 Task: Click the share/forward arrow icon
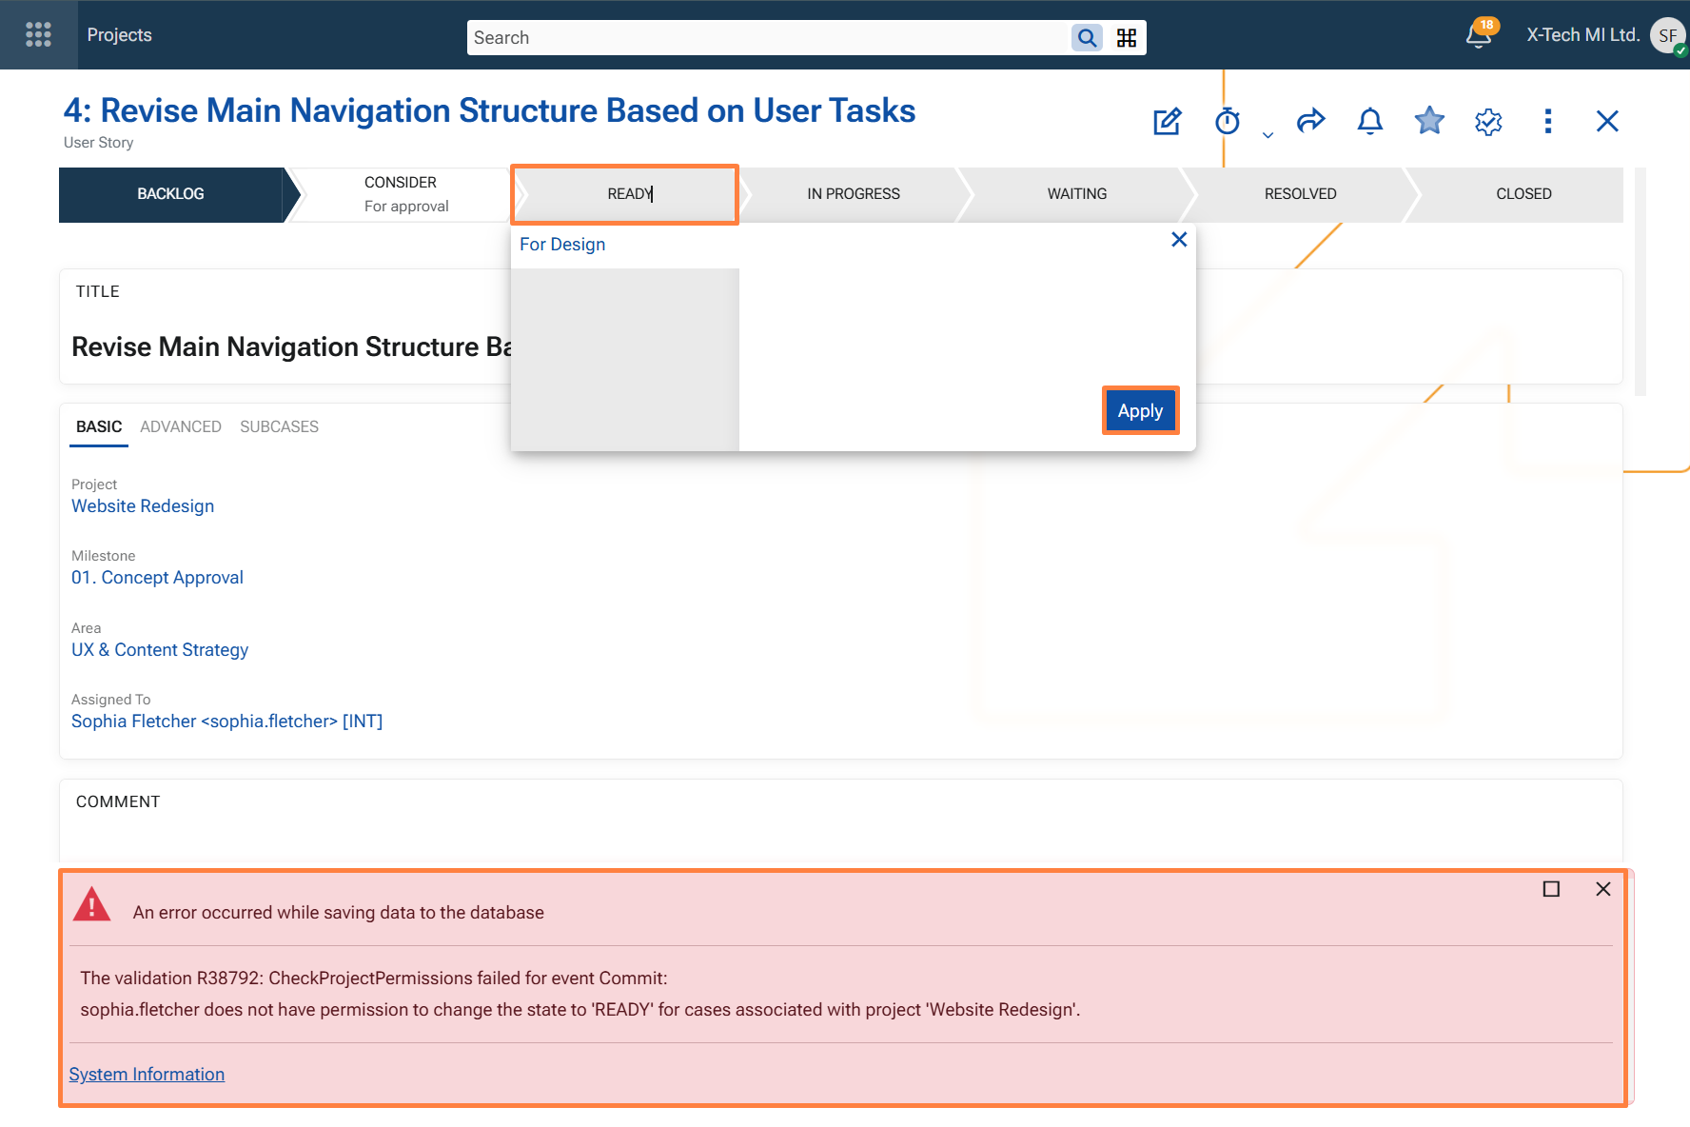1310,121
